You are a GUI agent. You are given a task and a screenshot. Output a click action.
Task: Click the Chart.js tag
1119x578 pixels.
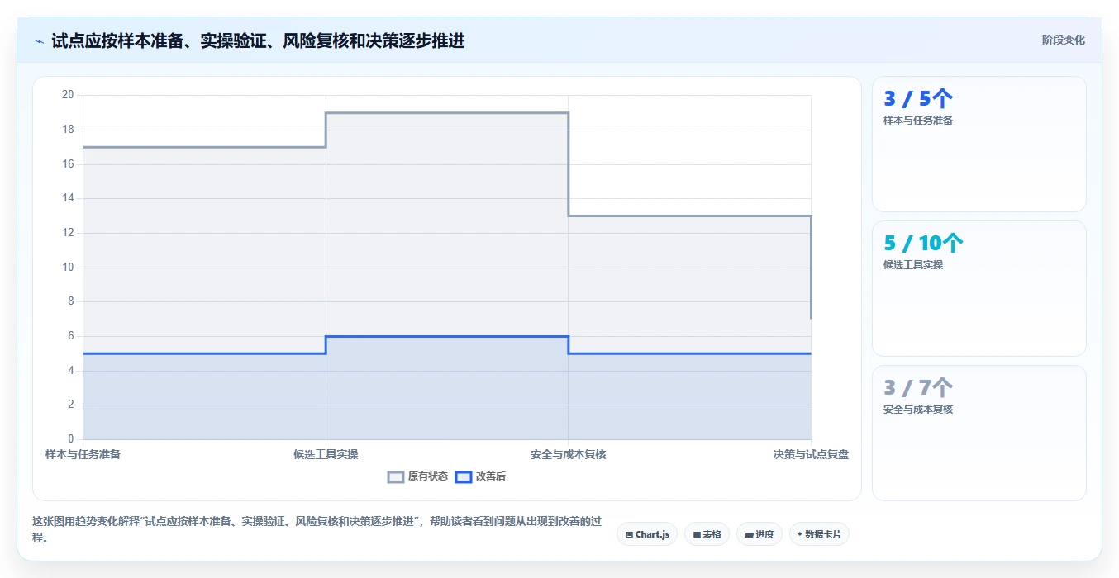(647, 534)
